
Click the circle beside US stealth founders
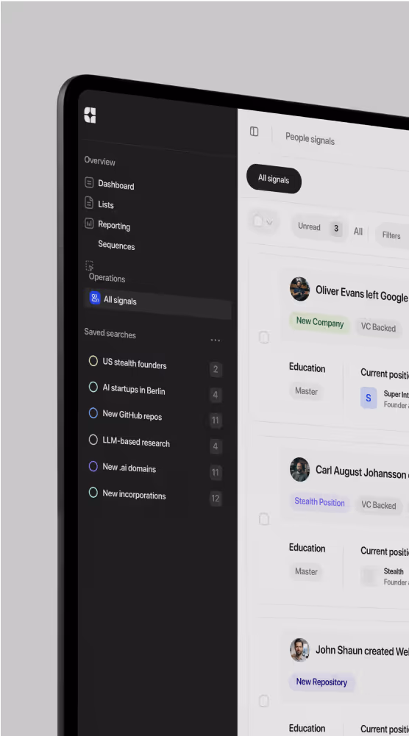93,360
